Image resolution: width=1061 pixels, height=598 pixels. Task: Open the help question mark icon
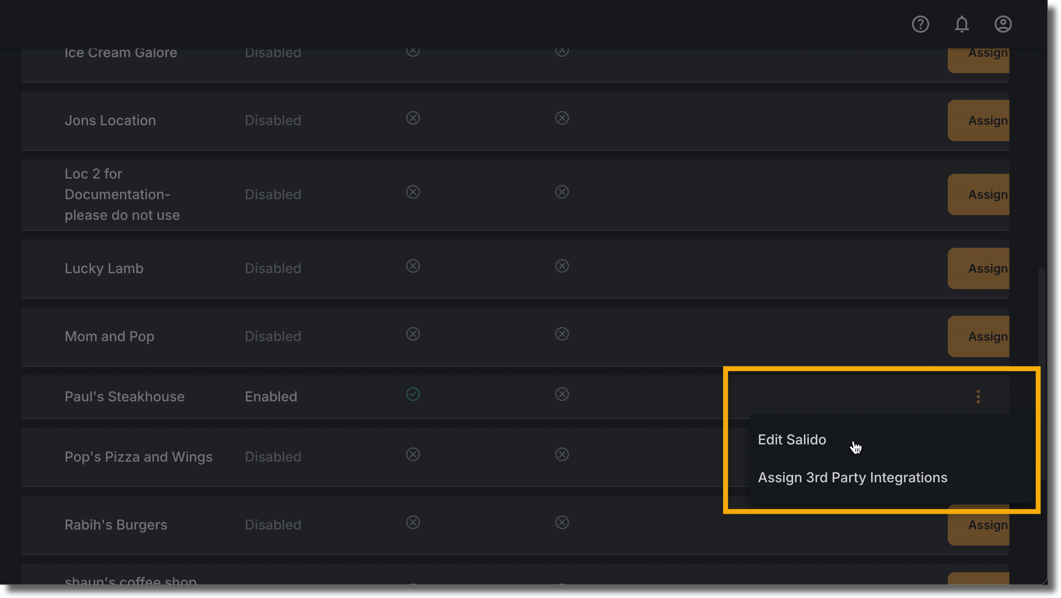[x=920, y=24]
